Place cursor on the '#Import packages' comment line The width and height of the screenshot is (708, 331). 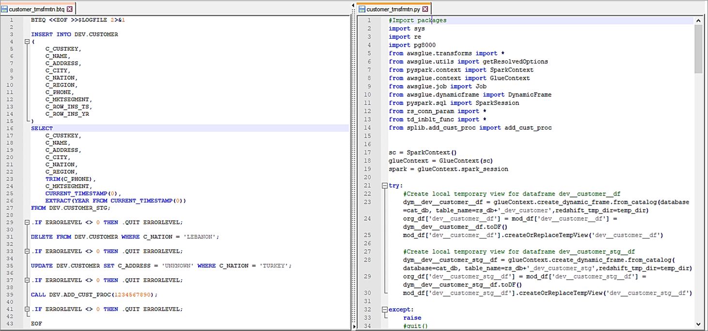417,20
